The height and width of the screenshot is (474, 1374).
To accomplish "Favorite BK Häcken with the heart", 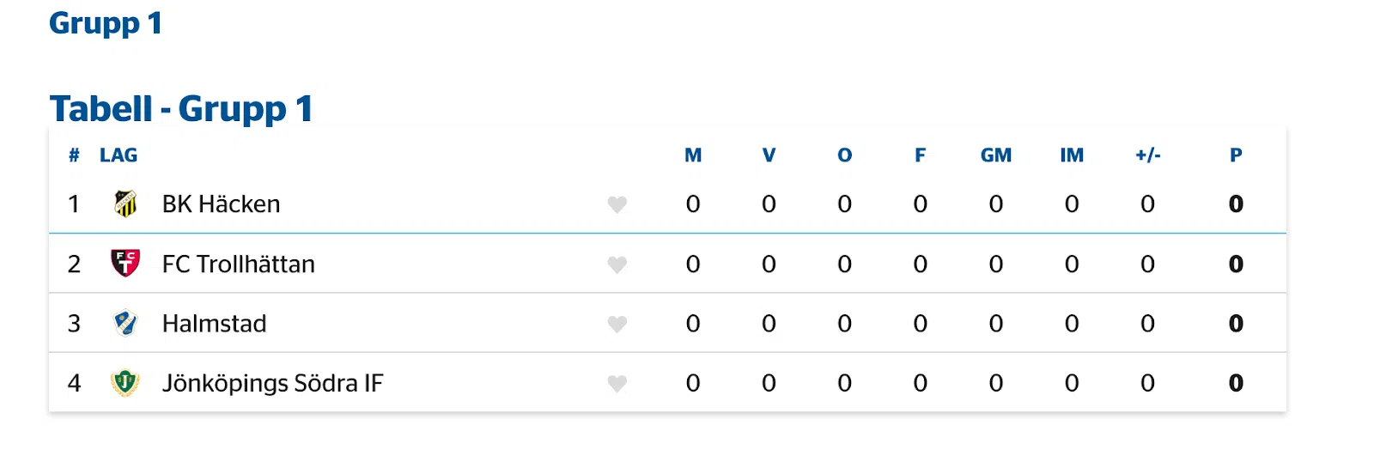I will point(617,204).
